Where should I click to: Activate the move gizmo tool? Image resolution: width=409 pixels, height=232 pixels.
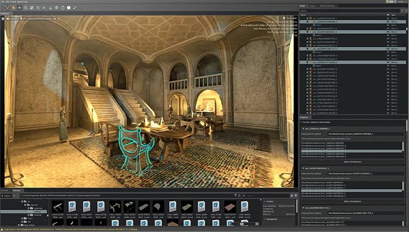coord(20,8)
